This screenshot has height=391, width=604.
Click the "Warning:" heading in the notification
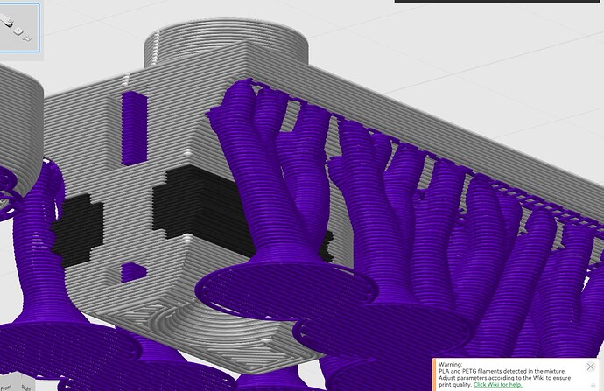450,363
